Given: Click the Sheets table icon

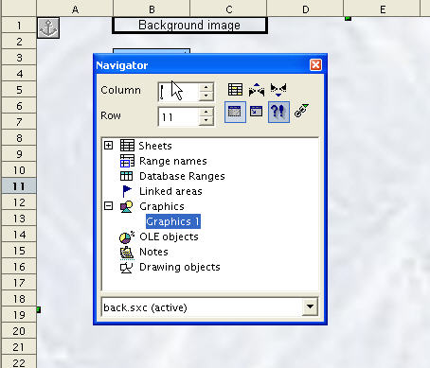Looking at the screenshot, I should pyautogui.click(x=127, y=146).
